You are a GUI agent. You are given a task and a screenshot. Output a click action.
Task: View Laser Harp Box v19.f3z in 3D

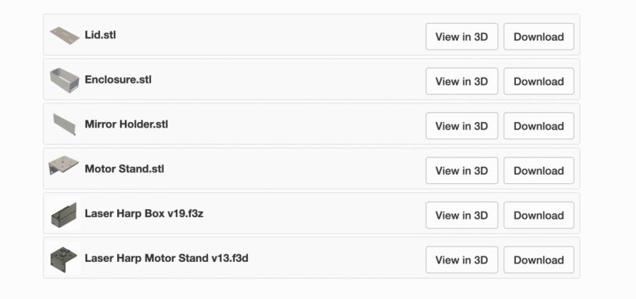(462, 215)
